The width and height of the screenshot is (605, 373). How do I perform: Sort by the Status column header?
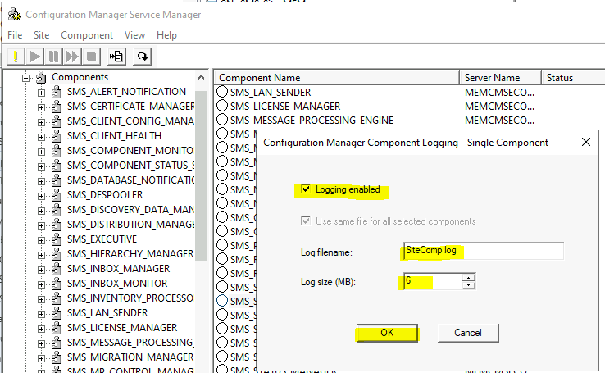(x=573, y=78)
